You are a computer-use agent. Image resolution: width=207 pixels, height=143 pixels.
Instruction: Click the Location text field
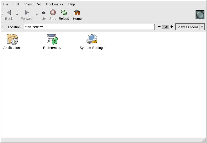tap(89, 27)
